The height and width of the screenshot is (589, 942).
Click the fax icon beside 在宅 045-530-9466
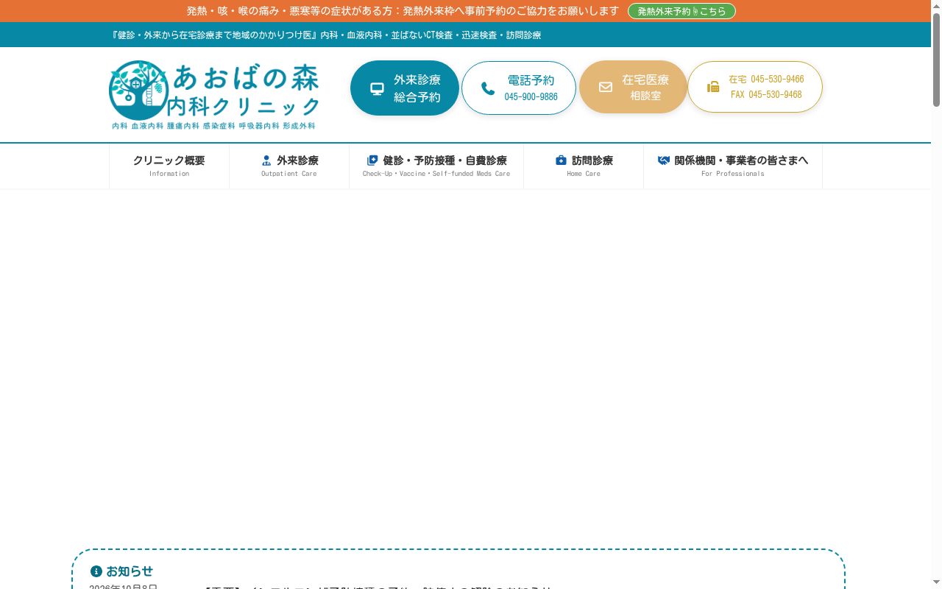click(713, 87)
